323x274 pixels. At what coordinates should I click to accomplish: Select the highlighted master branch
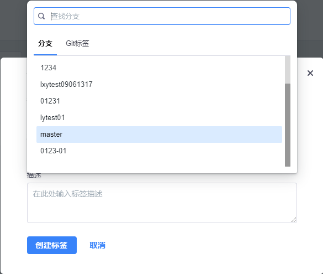pyautogui.click(x=159, y=135)
